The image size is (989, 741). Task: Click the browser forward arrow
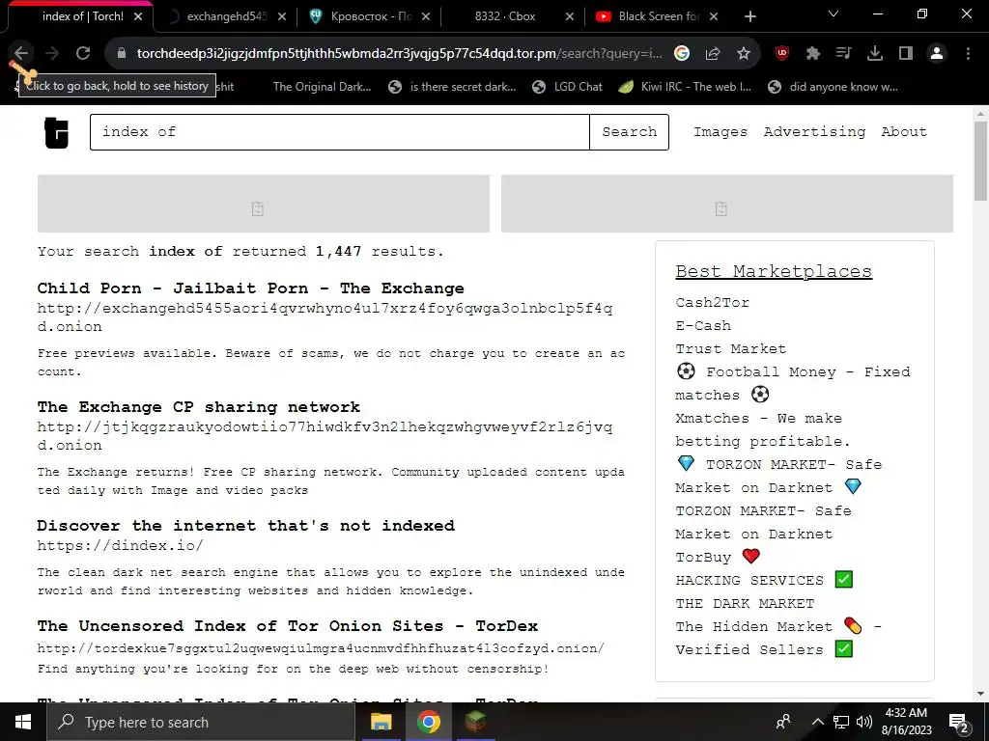coord(52,54)
